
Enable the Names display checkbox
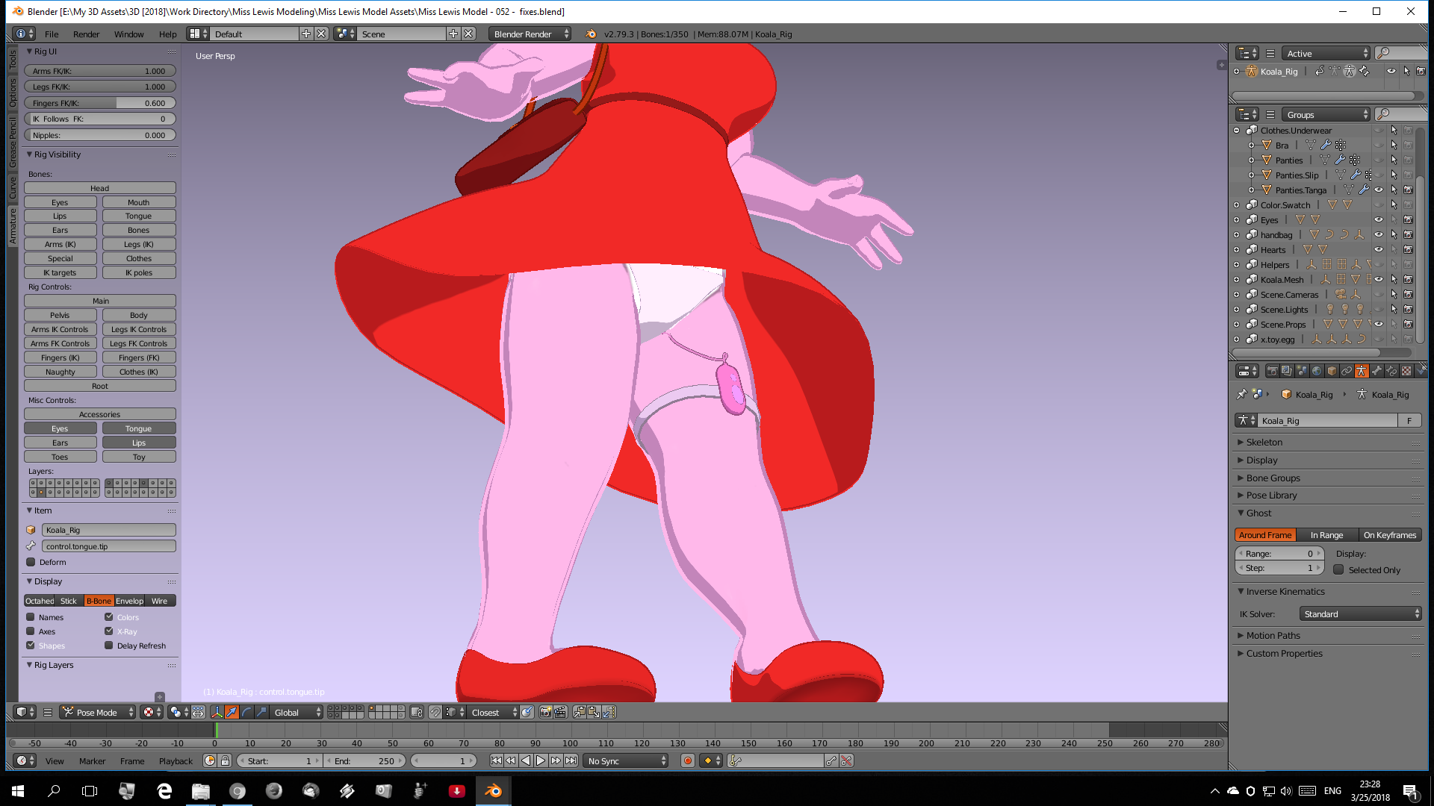[x=31, y=617]
